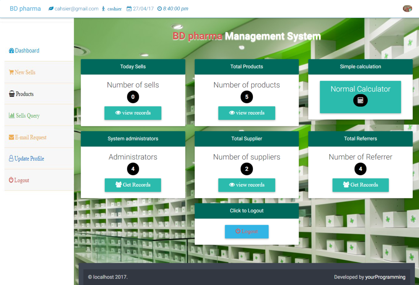Click the shopping cart icon for New Sells
Image resolution: width=419 pixels, height=285 pixels.
click(x=11, y=72)
